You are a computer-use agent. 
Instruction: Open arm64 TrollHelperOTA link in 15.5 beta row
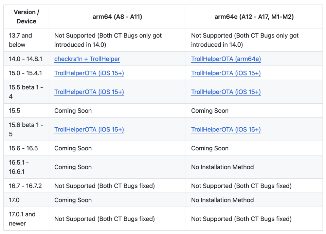pyautogui.click(x=89, y=92)
